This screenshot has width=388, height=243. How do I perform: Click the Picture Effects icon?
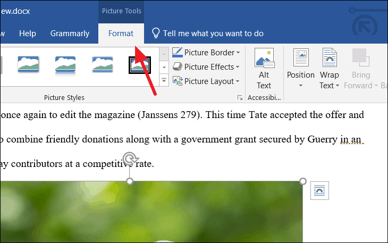tap(177, 66)
